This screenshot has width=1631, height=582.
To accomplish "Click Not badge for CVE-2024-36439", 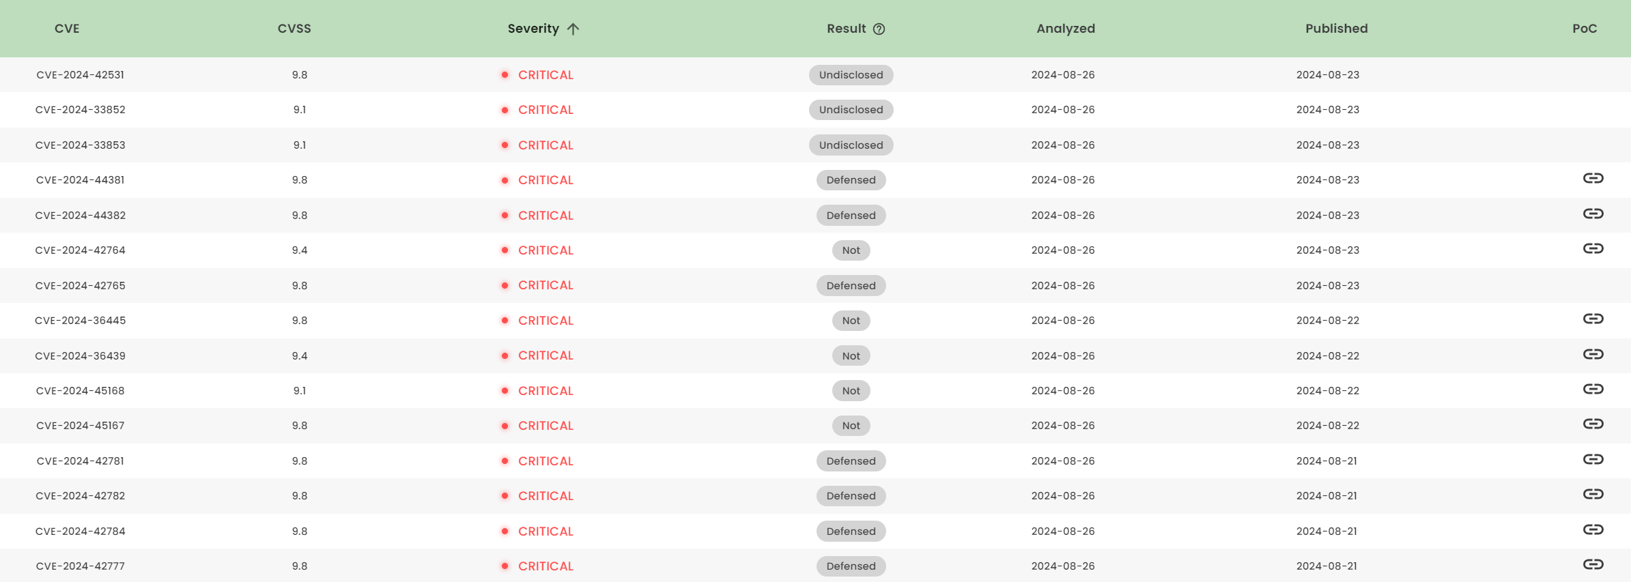I will pyautogui.click(x=851, y=356).
